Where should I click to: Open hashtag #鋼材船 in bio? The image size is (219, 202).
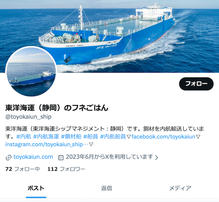click(x=71, y=137)
